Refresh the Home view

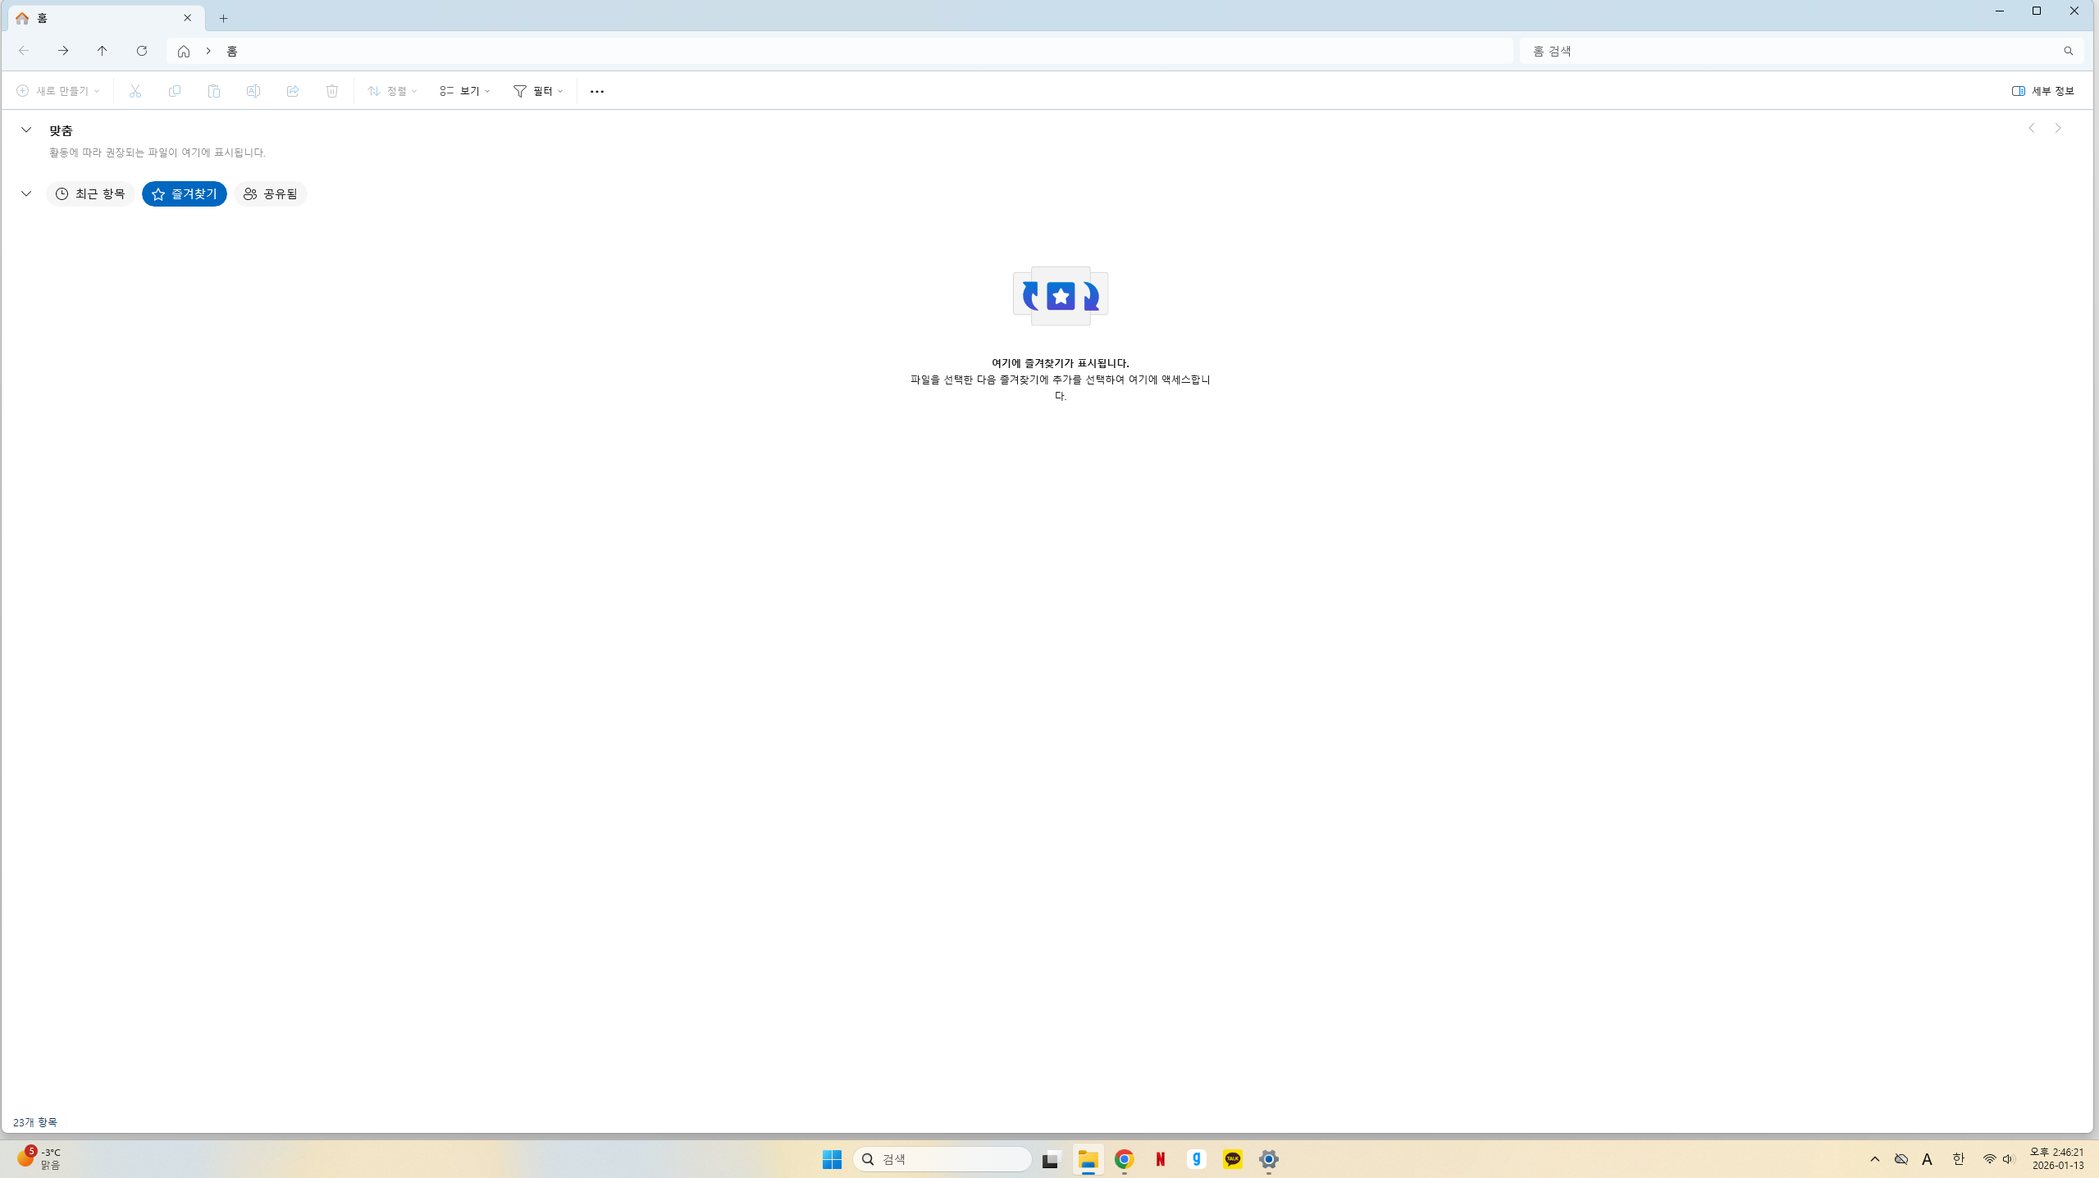pos(142,51)
